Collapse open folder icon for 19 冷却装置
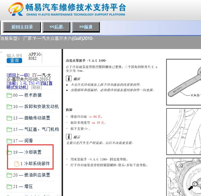The image size is (201, 196). 9,152
